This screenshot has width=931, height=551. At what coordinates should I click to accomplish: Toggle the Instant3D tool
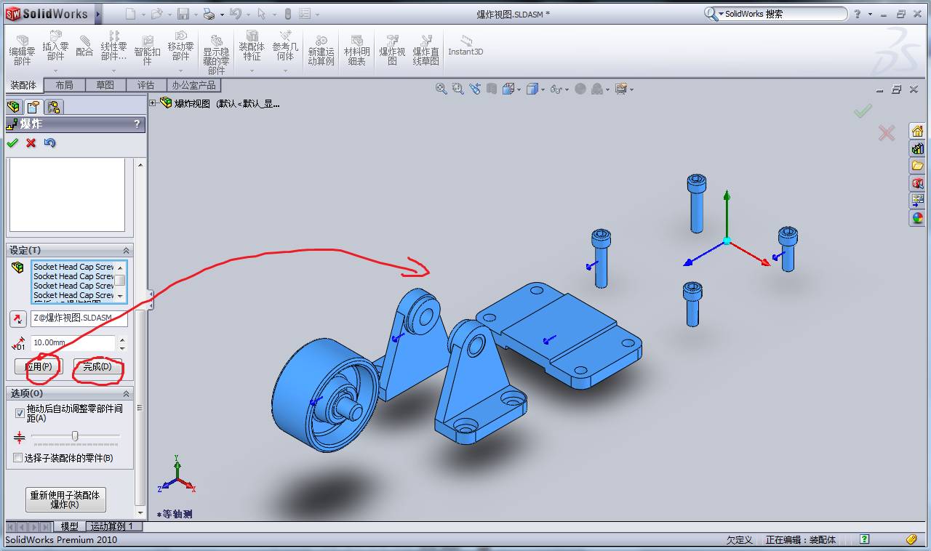(465, 45)
